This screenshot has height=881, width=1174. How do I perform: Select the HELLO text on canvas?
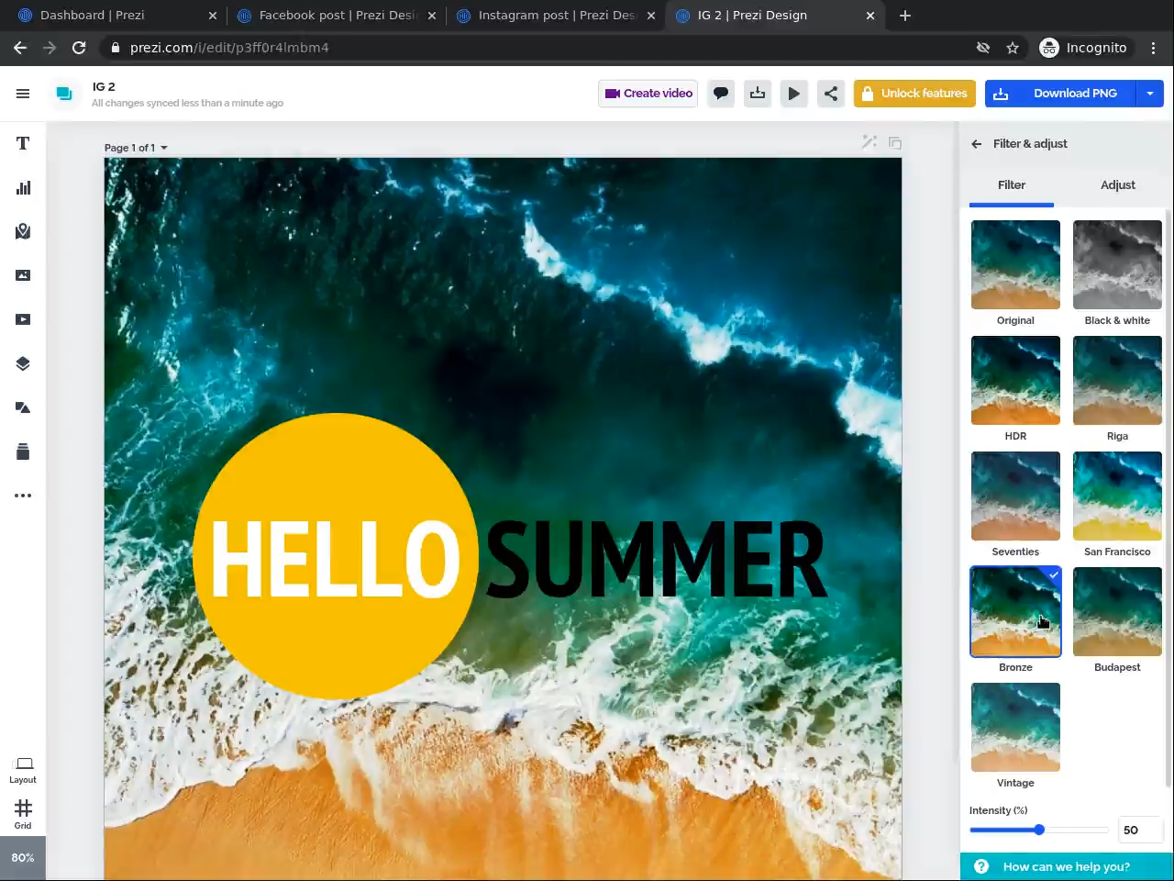click(336, 559)
